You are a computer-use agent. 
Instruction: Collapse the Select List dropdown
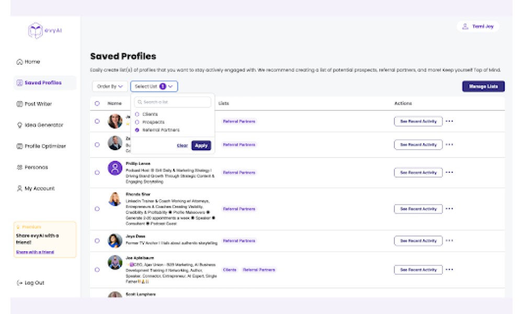(x=154, y=86)
